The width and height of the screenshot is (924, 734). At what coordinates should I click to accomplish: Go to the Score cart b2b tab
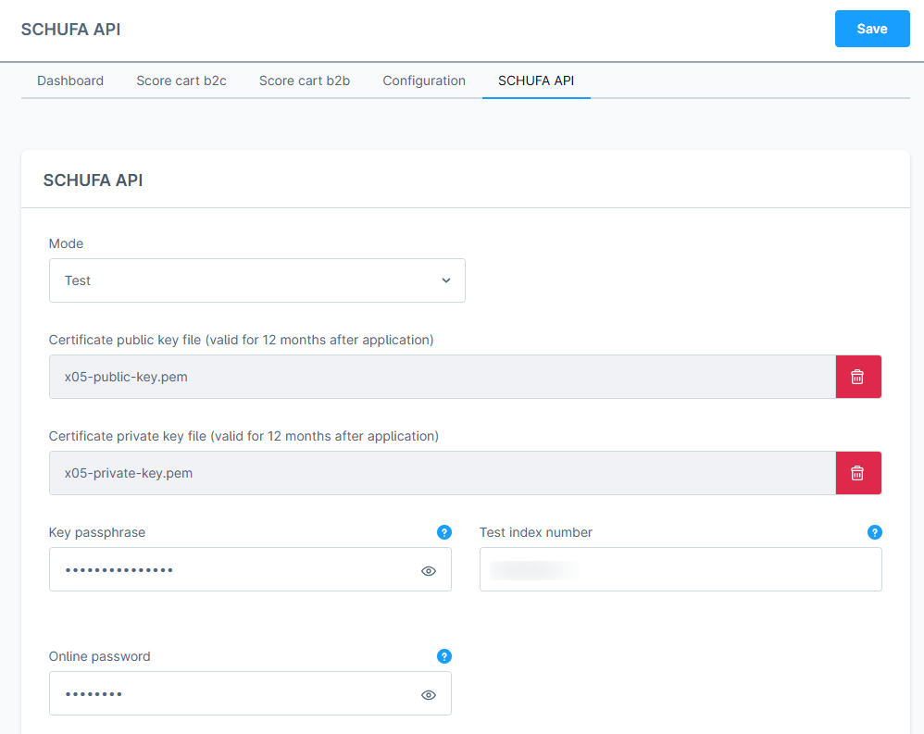[305, 81]
